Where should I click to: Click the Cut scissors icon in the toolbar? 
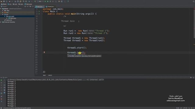(x=15, y=1)
